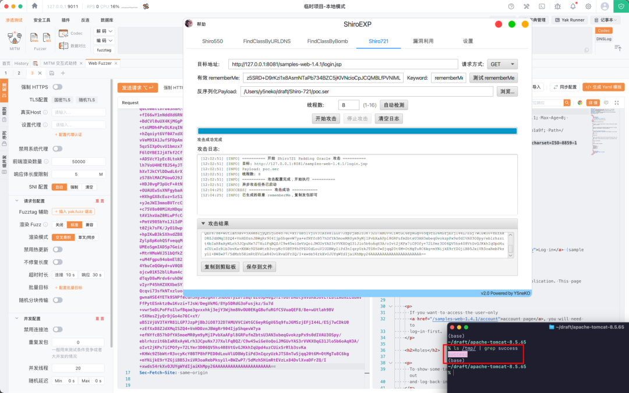The width and height of the screenshot is (629, 393).
Task: Open the terminal console icon in the top bar
Action: click(x=542, y=6)
